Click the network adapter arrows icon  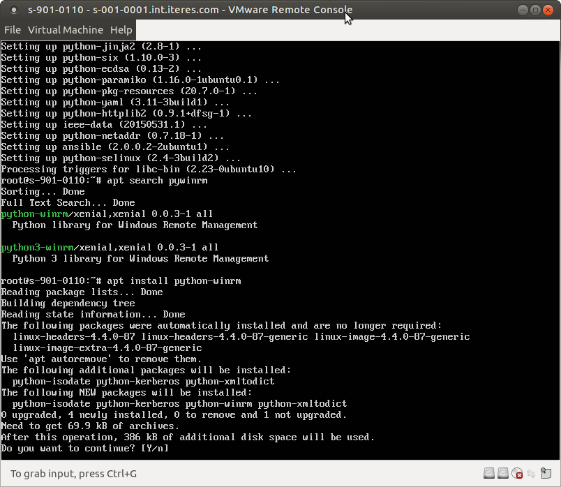531,474
